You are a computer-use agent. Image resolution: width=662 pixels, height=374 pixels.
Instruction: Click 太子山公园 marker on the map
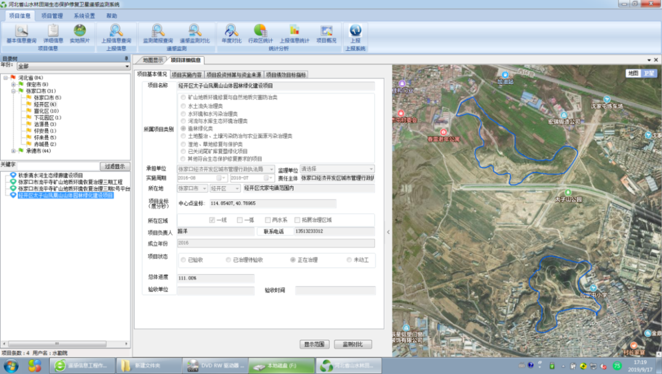568,193
